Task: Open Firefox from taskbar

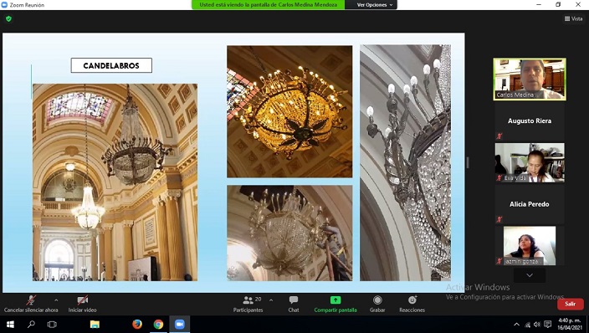Action: [137, 324]
